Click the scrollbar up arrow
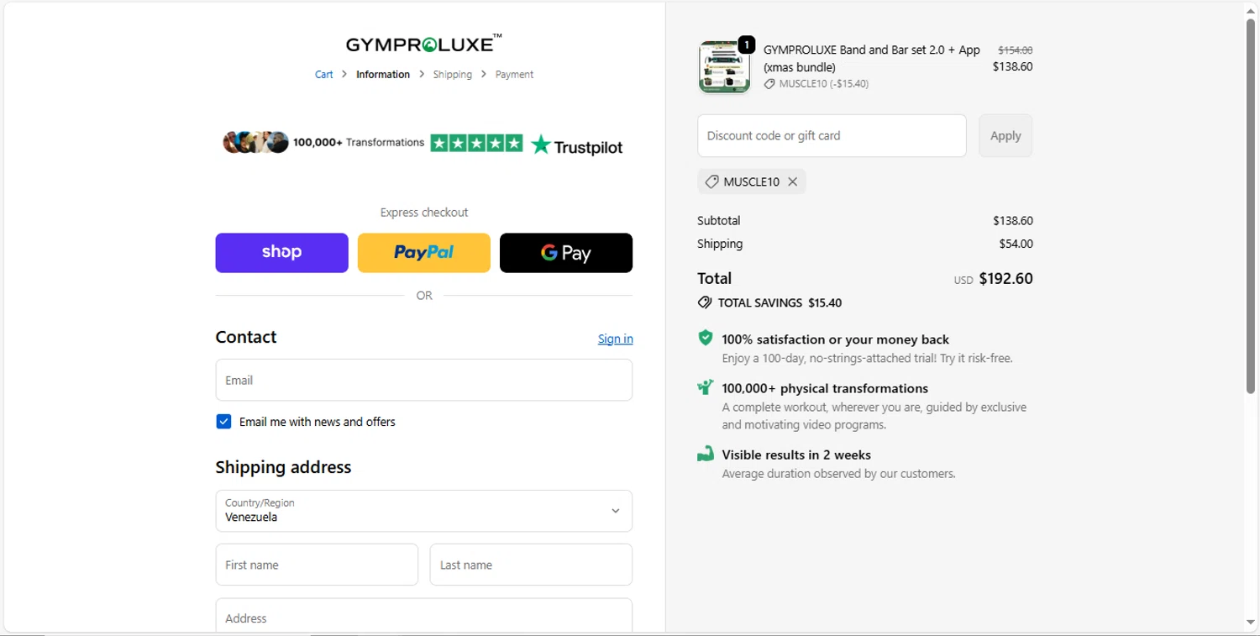The height and width of the screenshot is (636, 1260). 1251,10
